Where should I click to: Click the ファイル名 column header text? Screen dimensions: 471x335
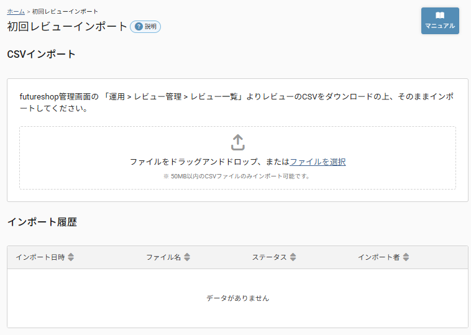click(163, 257)
